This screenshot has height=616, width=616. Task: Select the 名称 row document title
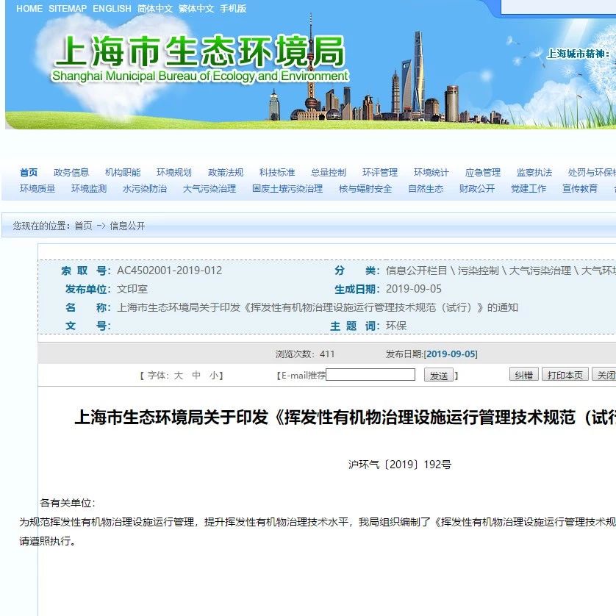tap(318, 307)
